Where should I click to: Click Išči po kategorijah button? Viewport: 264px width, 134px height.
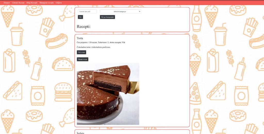108,17
